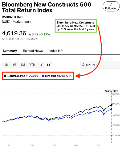Click the black B500NCT:IND legend swatch
The image size is (122, 148).
click(x=5, y=76)
